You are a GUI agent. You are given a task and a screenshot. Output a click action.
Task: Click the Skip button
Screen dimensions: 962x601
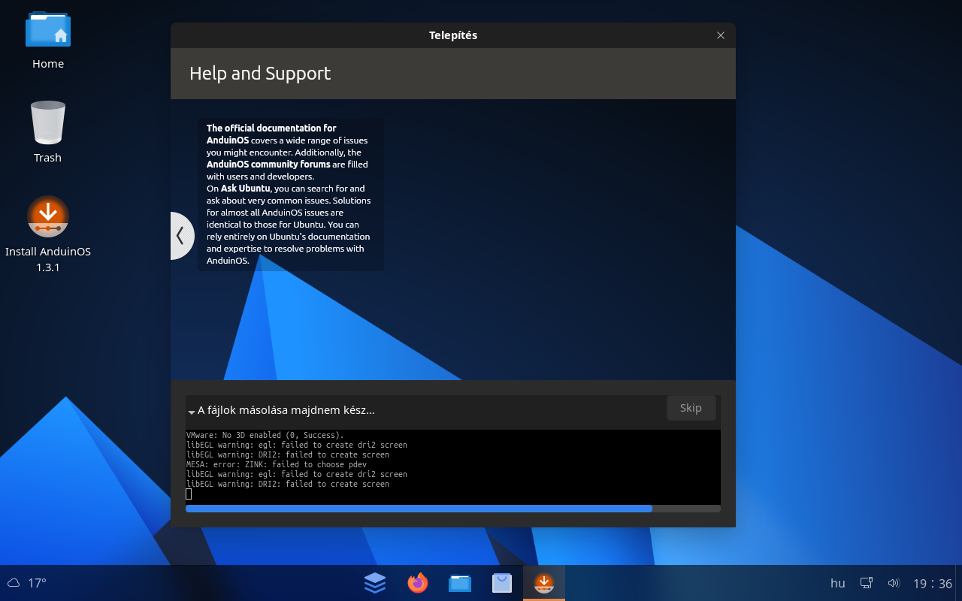tap(691, 408)
